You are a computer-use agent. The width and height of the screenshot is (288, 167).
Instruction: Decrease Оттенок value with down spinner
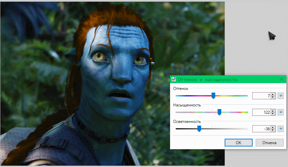(273, 98)
